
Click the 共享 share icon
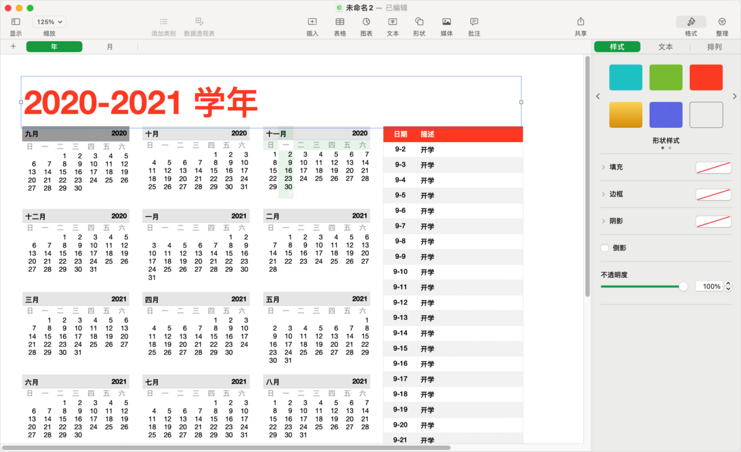click(x=581, y=22)
